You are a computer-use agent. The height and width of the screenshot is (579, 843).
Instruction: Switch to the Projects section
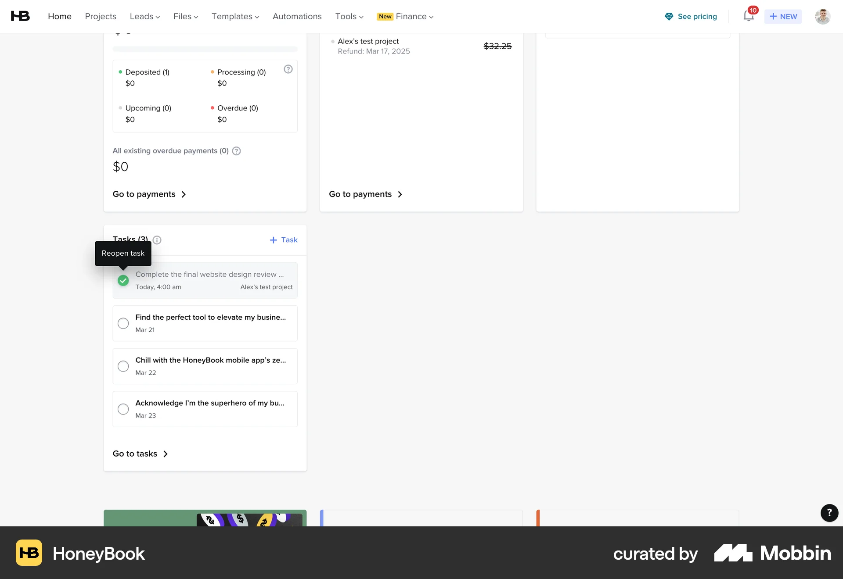point(100,16)
